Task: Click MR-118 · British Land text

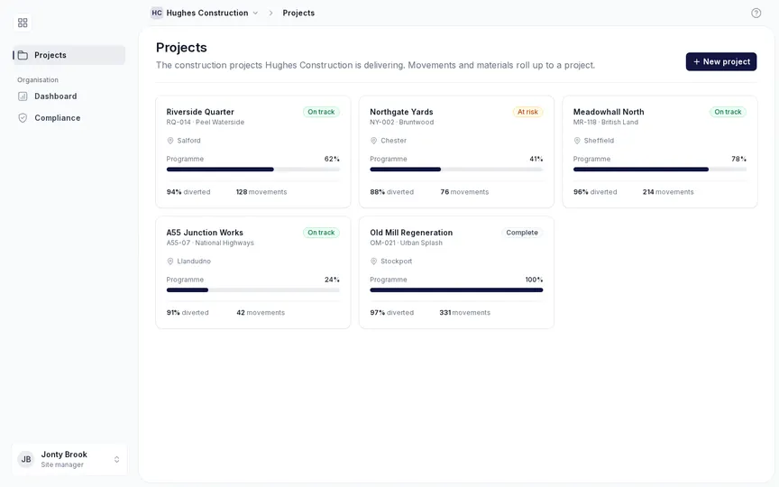Action: click(606, 123)
